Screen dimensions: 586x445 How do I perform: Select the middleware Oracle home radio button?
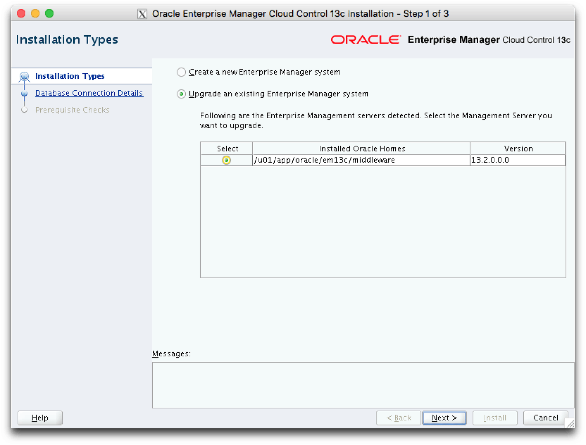(226, 160)
